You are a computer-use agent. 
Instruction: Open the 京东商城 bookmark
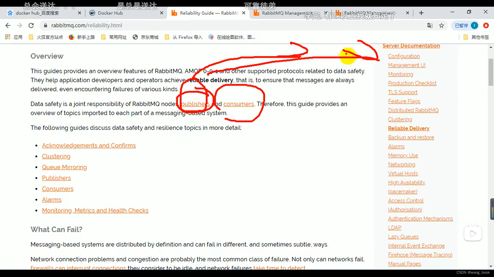(146, 37)
